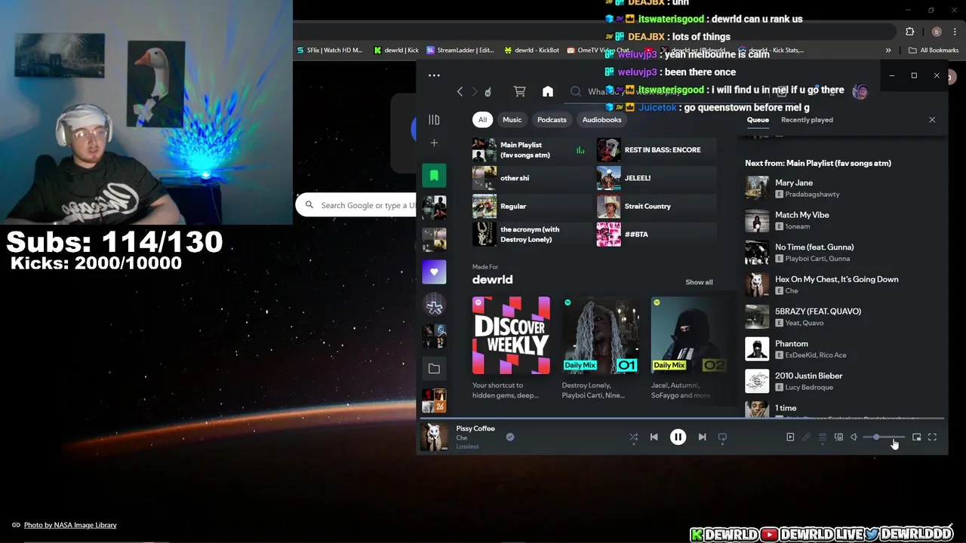Open the miniplayer
Viewport: 966px width, 543px height.
coord(917,437)
